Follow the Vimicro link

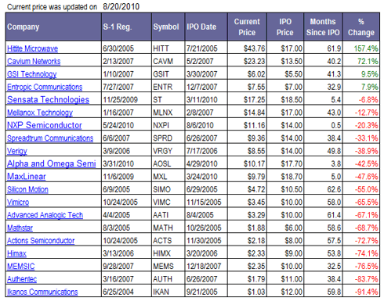(x=18, y=202)
